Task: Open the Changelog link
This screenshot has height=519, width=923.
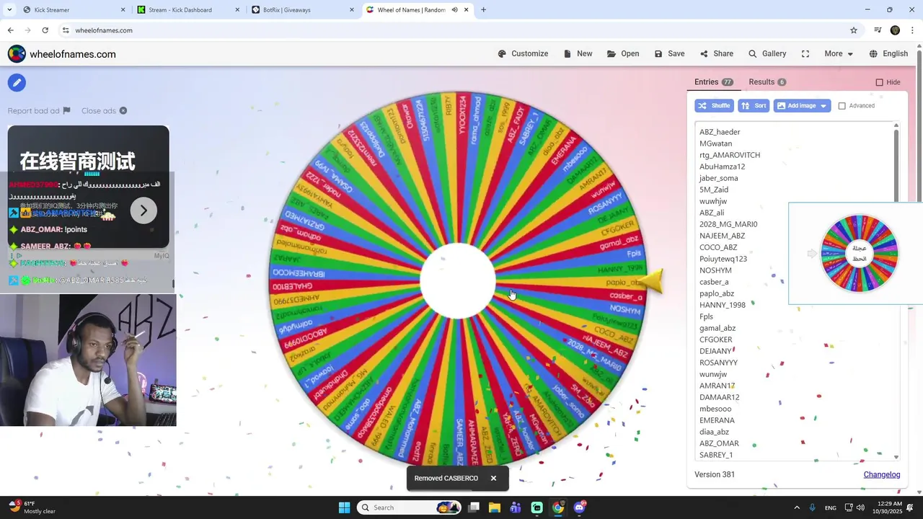Action: [x=882, y=474]
